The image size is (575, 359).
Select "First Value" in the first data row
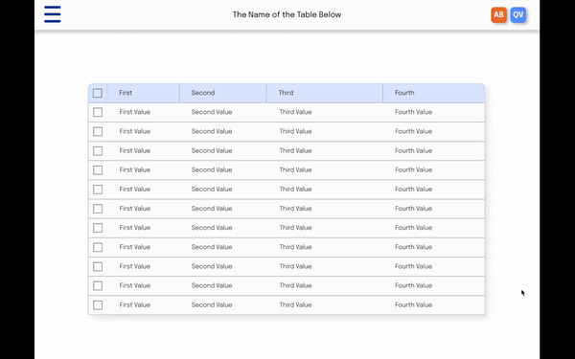(x=134, y=112)
